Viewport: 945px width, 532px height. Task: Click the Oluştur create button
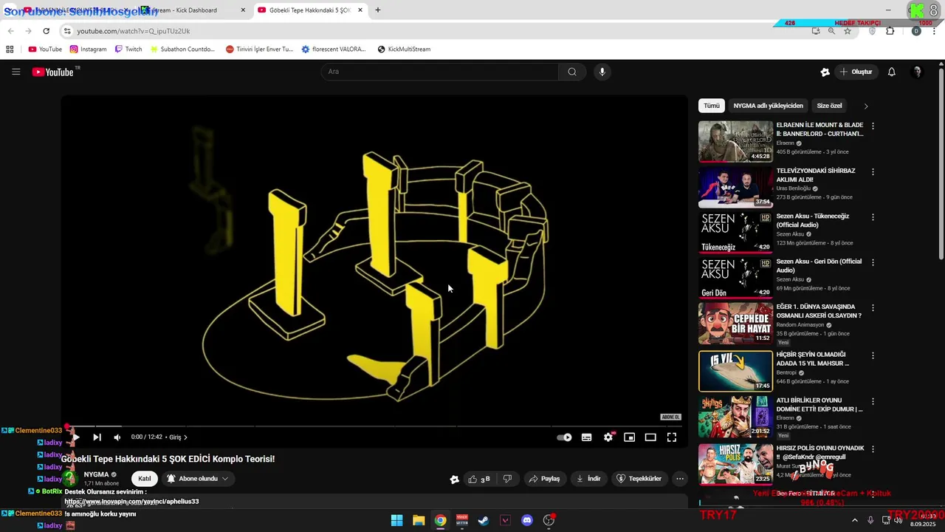[x=856, y=72]
